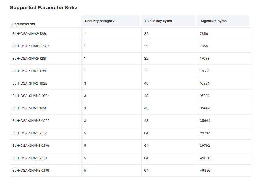Viewport: 259px width, 181px height.
Task: Select the SLH-DSA-SHA2-192f parameter set name
Action: (29, 108)
